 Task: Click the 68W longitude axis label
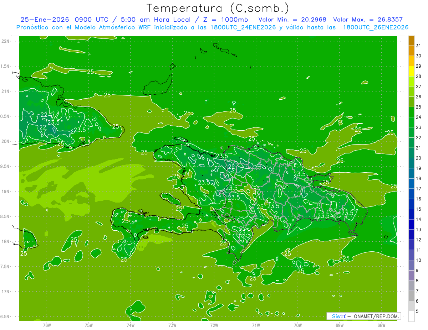pos(381,325)
